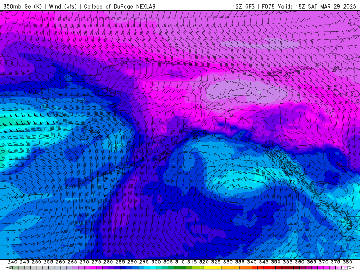Select the 245 legend value
The image size is (360, 270).
(24, 262)
